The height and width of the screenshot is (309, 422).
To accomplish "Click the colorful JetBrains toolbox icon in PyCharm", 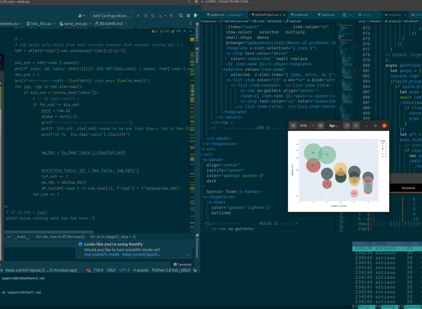I will click(196, 15).
